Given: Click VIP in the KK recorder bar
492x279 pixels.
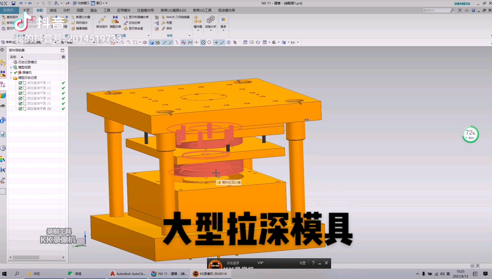Looking at the screenshot, I should [x=260, y=263].
